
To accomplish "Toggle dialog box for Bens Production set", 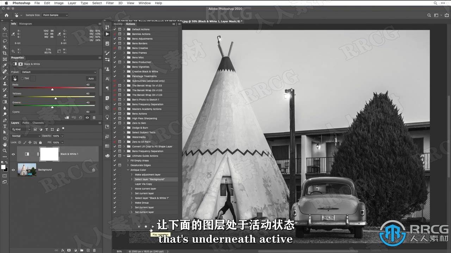I will tap(119, 62).
